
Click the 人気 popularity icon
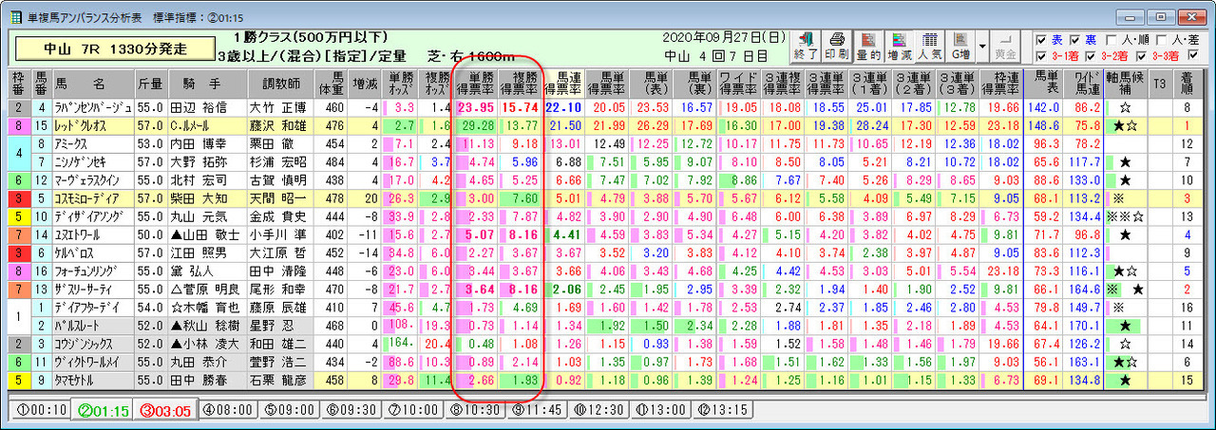pyautogui.click(x=931, y=46)
